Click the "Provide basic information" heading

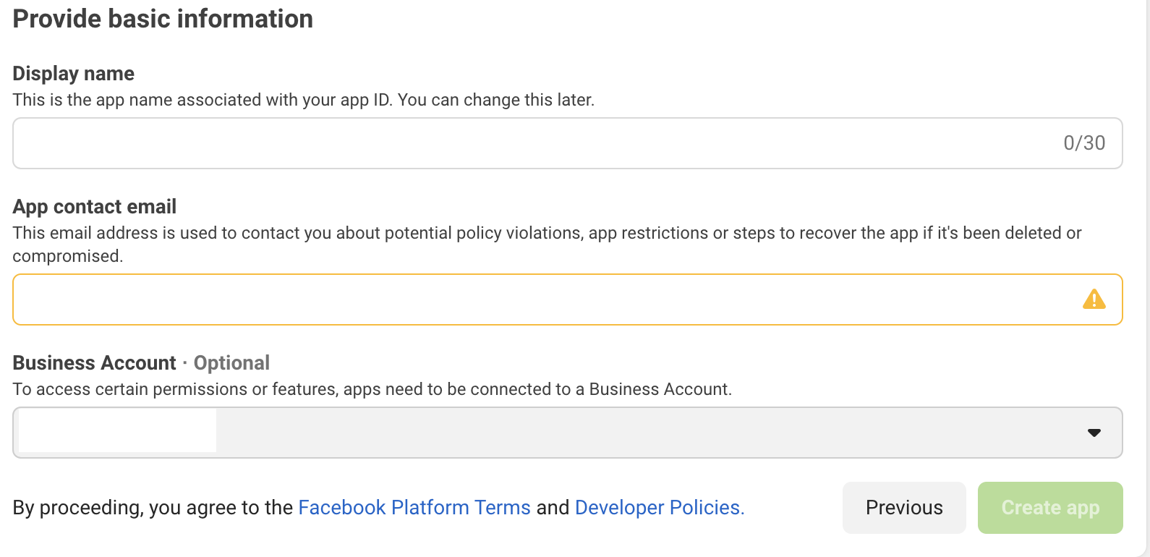pos(163,19)
